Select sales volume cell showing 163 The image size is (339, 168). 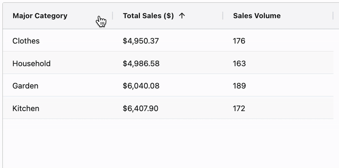278,64
